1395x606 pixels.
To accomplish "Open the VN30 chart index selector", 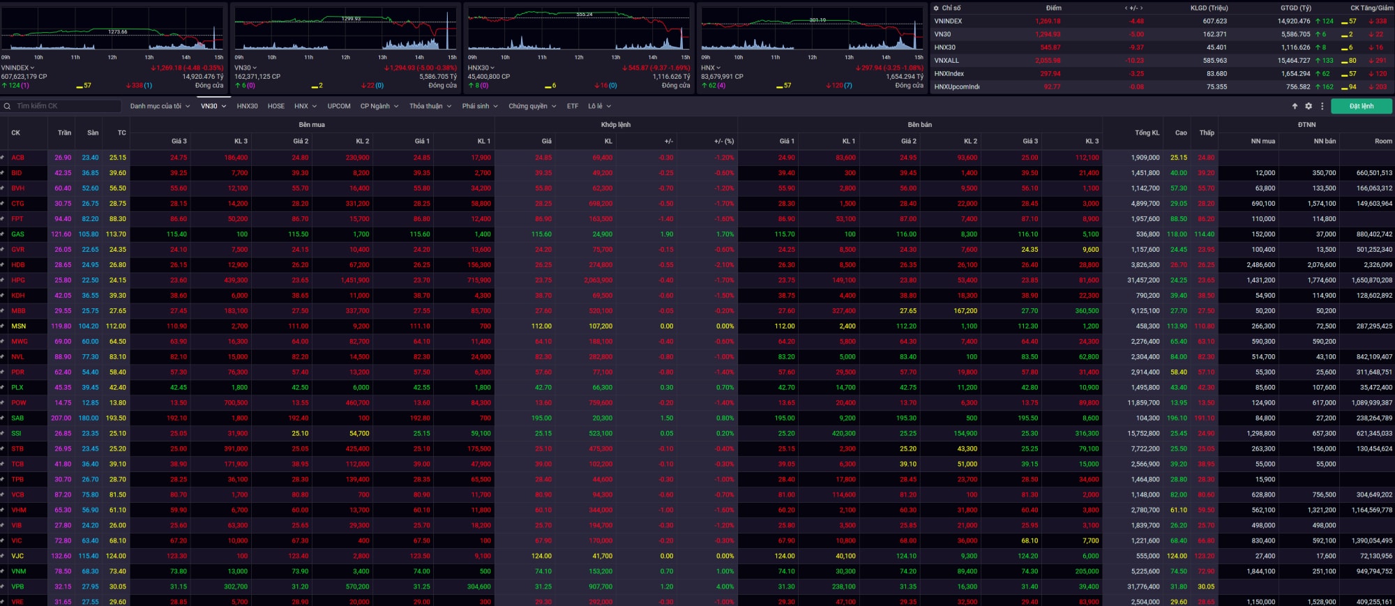I will 246,68.
